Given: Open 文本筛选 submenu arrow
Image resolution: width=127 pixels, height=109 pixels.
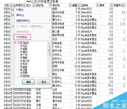Looking at the screenshot, I should coord(50,37).
